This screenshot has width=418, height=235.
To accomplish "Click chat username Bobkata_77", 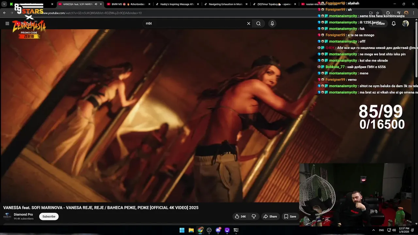I will pyautogui.click(x=335, y=67).
